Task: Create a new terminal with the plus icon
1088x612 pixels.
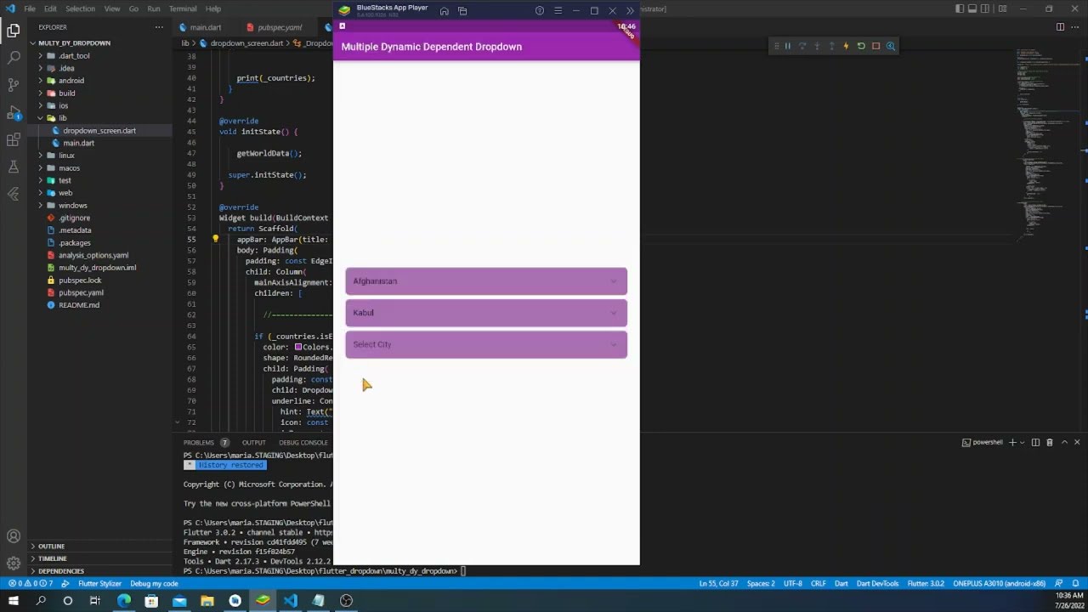Action: 1011,442
